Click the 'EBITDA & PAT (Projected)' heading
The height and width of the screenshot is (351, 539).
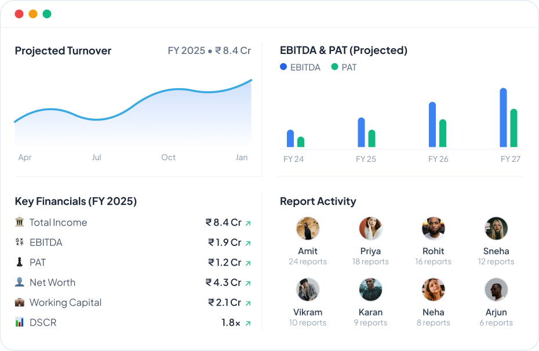pyautogui.click(x=344, y=50)
